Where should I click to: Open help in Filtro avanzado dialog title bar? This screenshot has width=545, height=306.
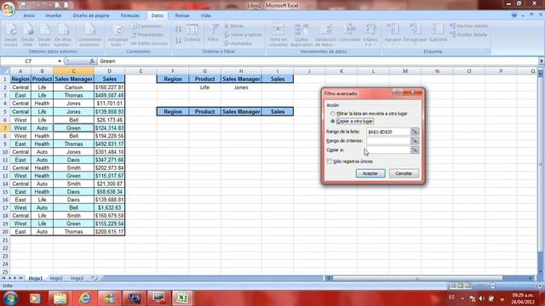398,93
